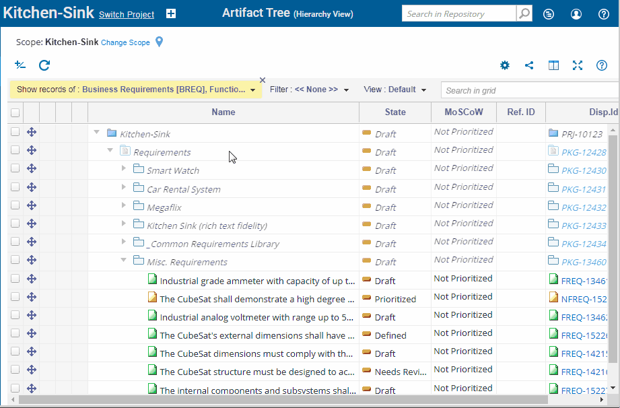
Task: Click the orange NFREQ document icon for CubeSat row
Action: pyautogui.click(x=152, y=297)
